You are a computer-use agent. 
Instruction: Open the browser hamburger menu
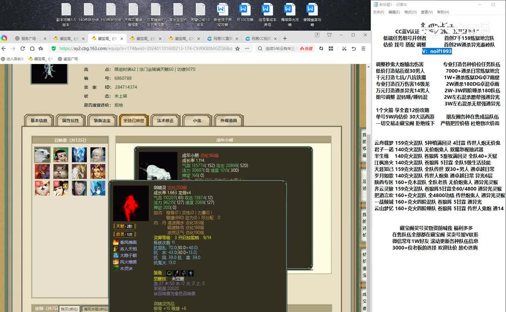(x=363, y=49)
